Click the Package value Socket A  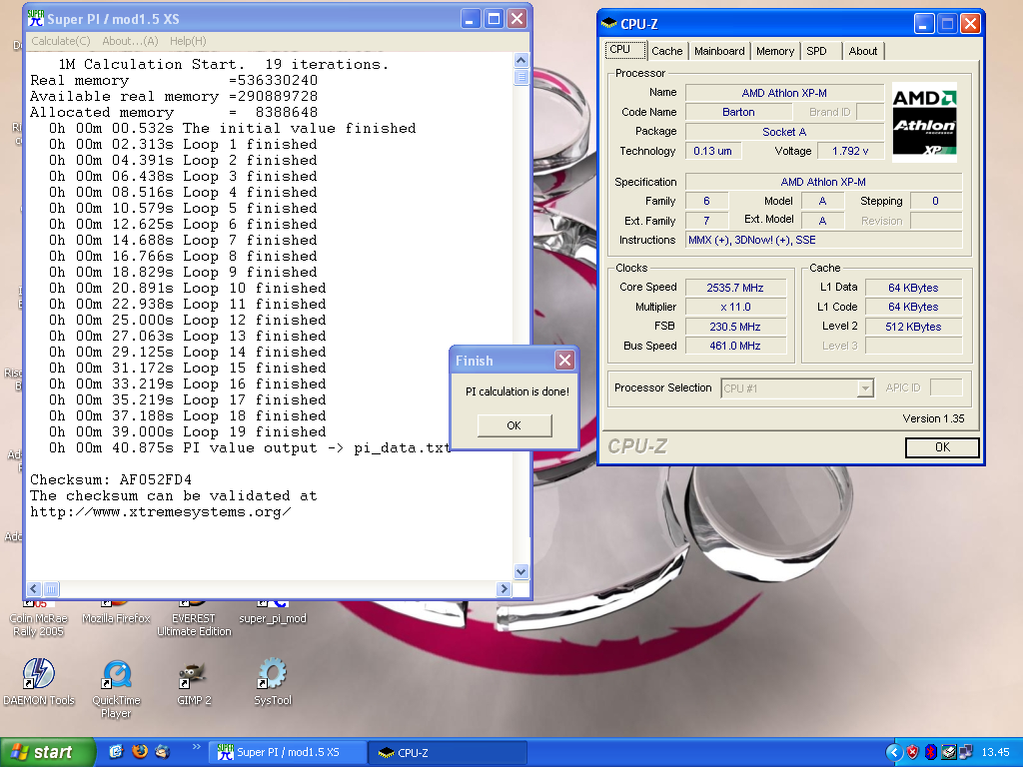pyautogui.click(x=784, y=132)
